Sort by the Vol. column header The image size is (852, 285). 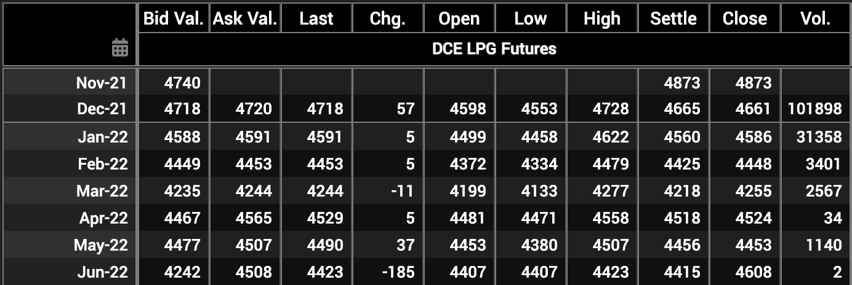click(x=816, y=18)
